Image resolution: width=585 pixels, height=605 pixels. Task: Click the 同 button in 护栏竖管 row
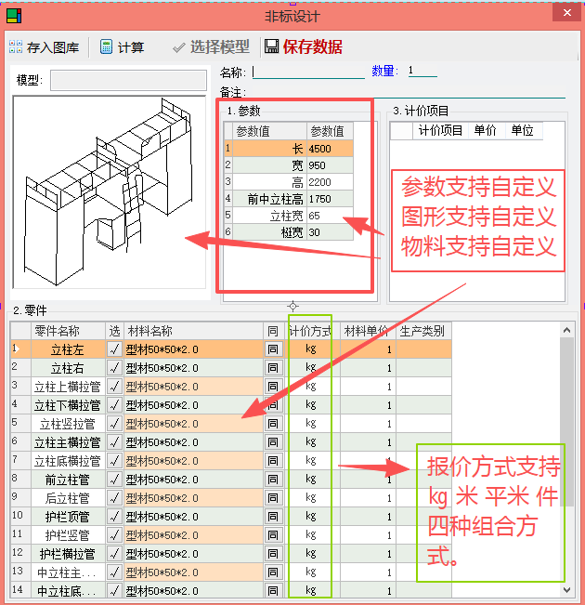(x=273, y=535)
